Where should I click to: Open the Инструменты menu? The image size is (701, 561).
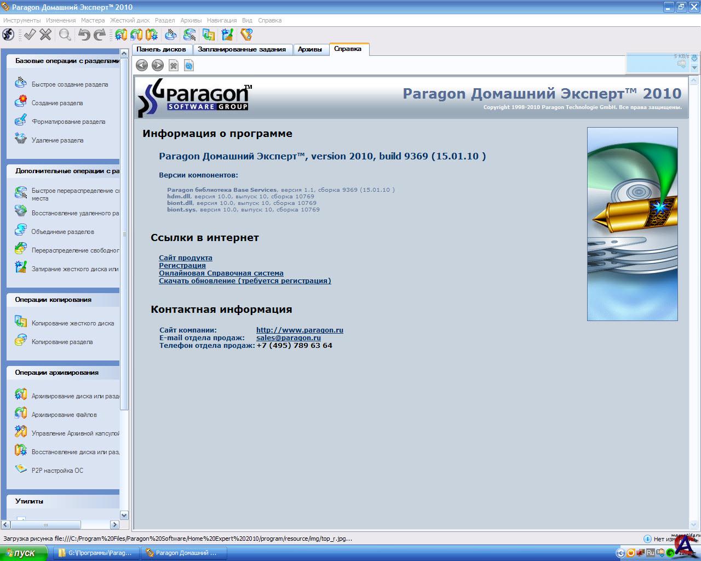tap(22, 20)
